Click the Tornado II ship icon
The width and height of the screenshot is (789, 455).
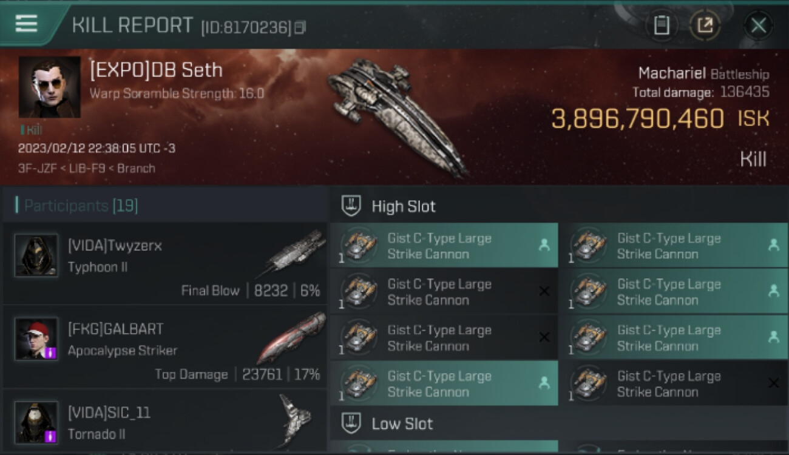click(x=295, y=420)
